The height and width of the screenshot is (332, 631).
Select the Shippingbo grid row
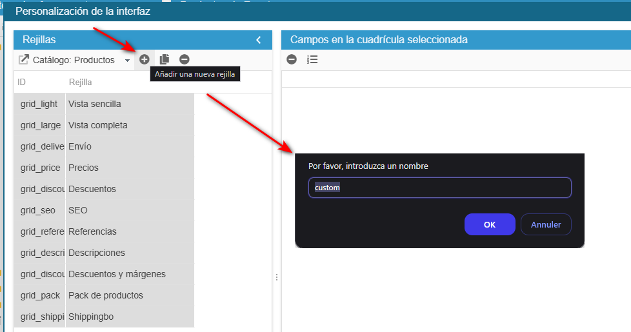coord(105,317)
